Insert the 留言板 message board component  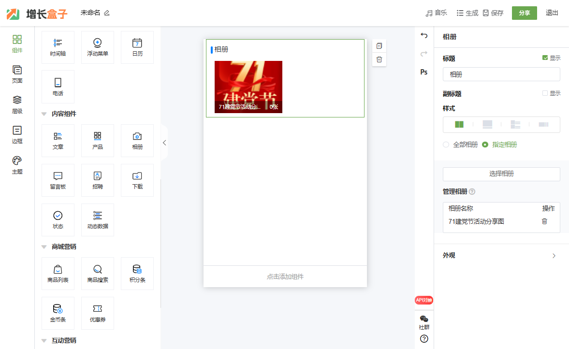[x=58, y=180]
